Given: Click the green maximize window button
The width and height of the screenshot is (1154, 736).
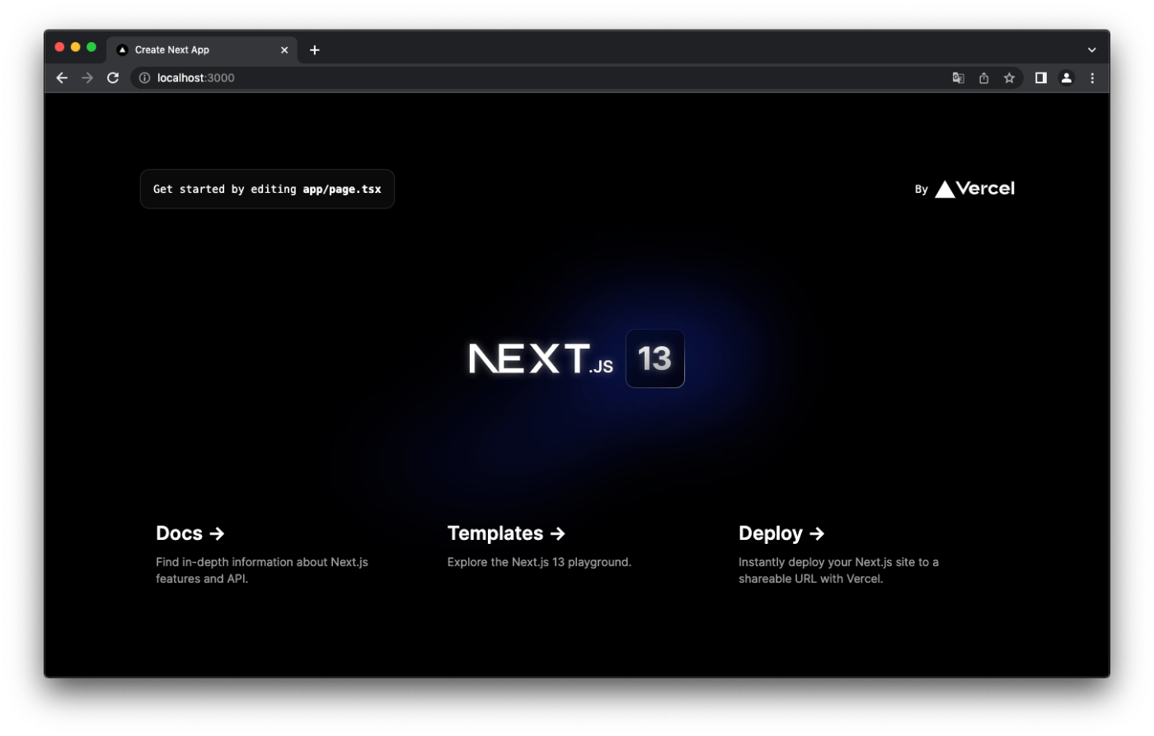Looking at the screenshot, I should point(91,47).
